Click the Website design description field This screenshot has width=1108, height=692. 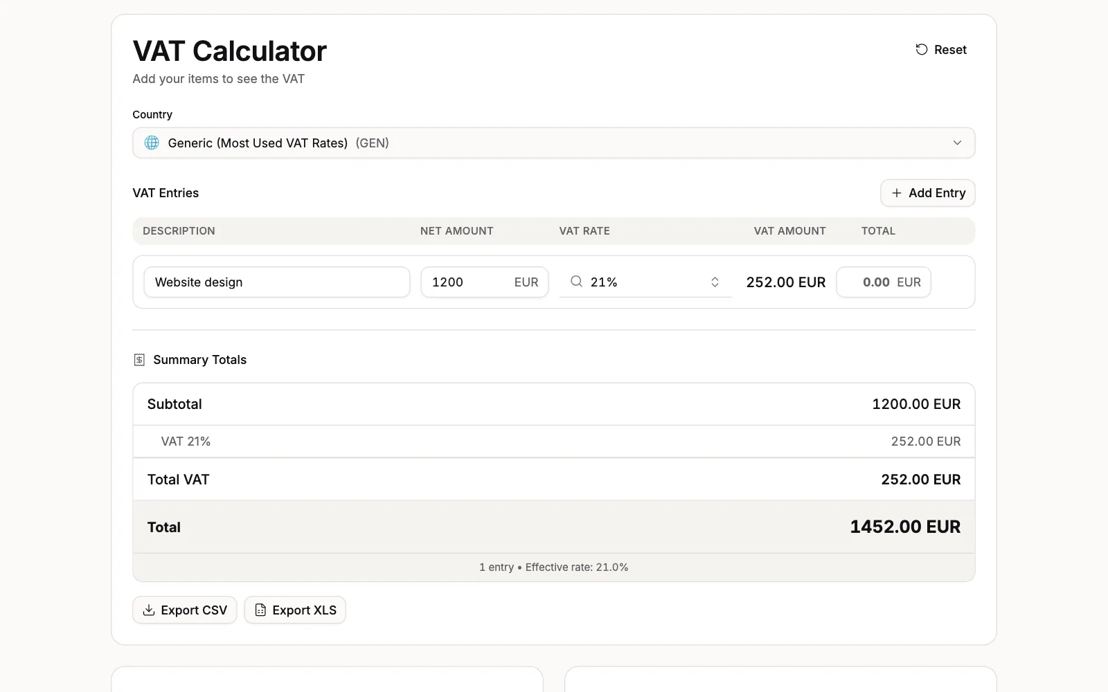pos(277,282)
